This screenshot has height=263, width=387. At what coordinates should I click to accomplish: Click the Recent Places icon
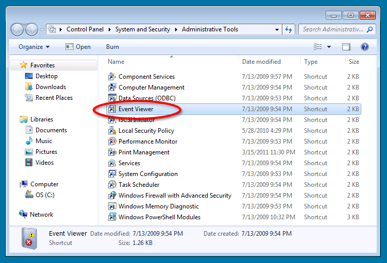coord(29,98)
